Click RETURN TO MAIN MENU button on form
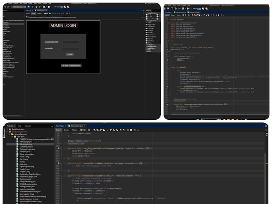Image resolution: width=272 pixels, height=204 pixels. [x=71, y=66]
